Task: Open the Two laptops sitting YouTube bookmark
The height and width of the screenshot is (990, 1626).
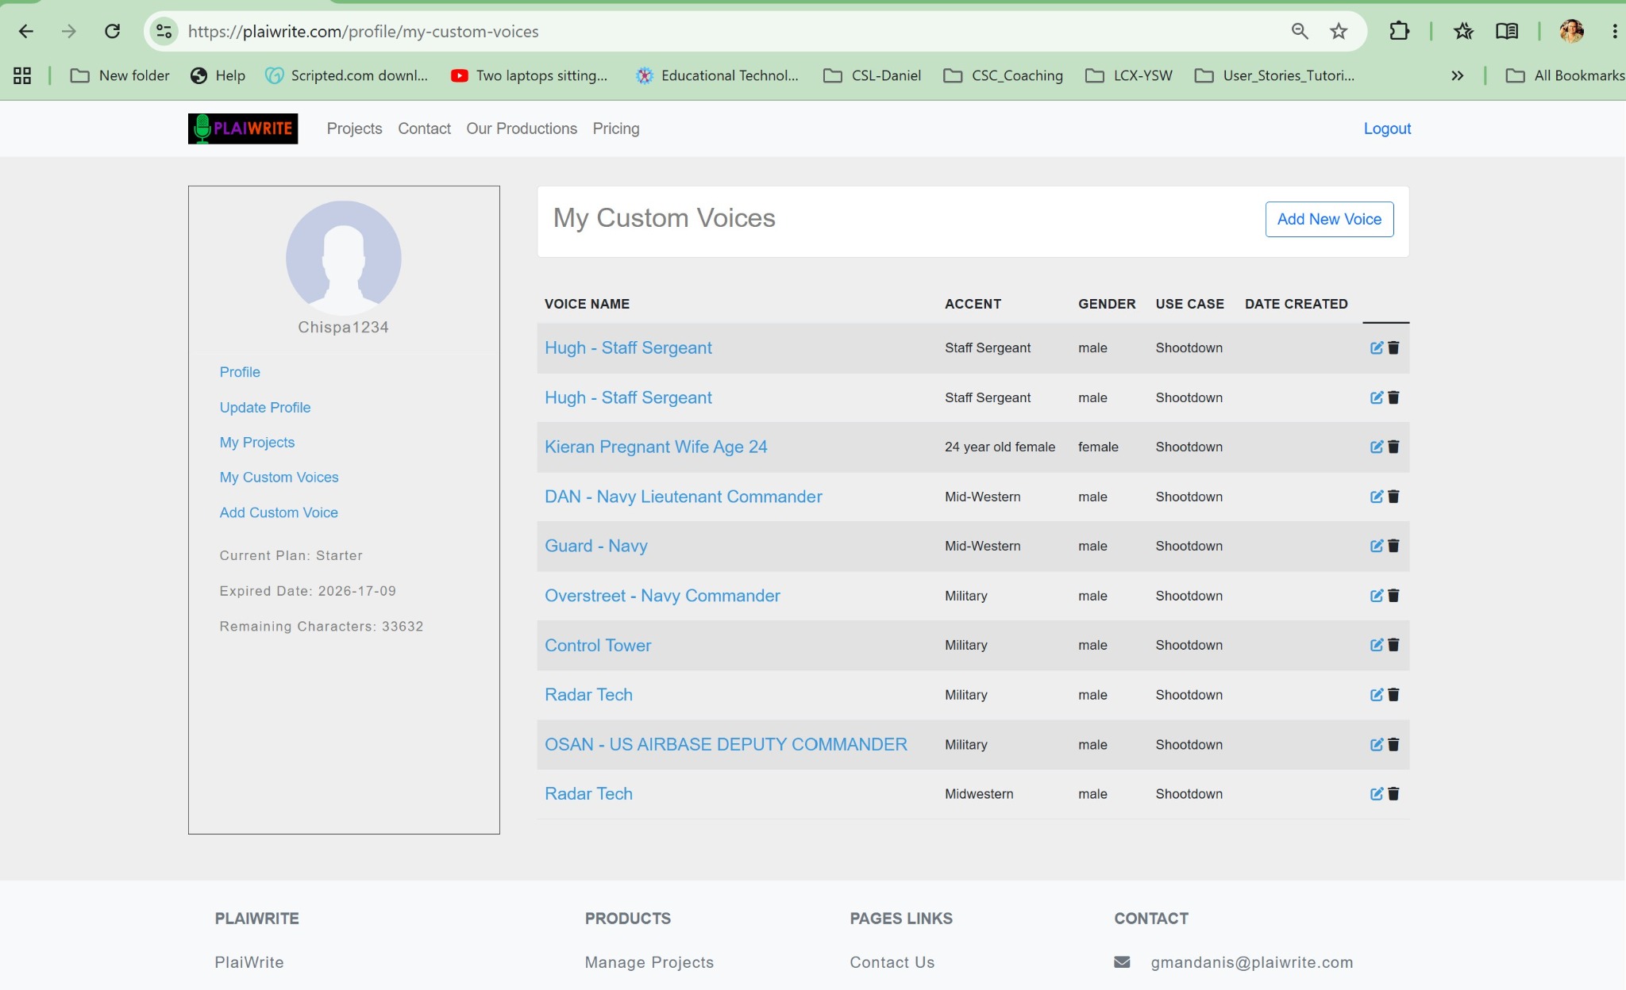Action: coord(530,75)
